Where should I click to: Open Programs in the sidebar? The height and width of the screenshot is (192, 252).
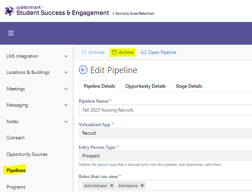tap(16, 187)
